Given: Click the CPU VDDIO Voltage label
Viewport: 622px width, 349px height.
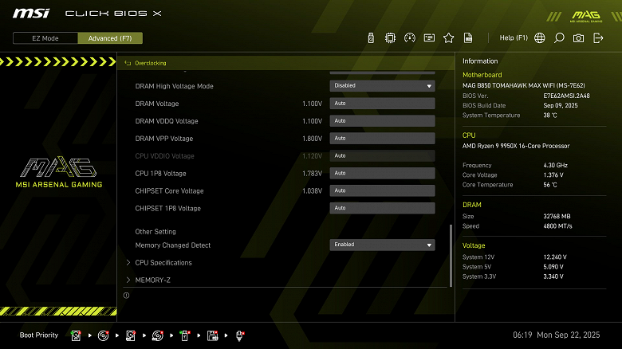Looking at the screenshot, I should click(x=164, y=156).
